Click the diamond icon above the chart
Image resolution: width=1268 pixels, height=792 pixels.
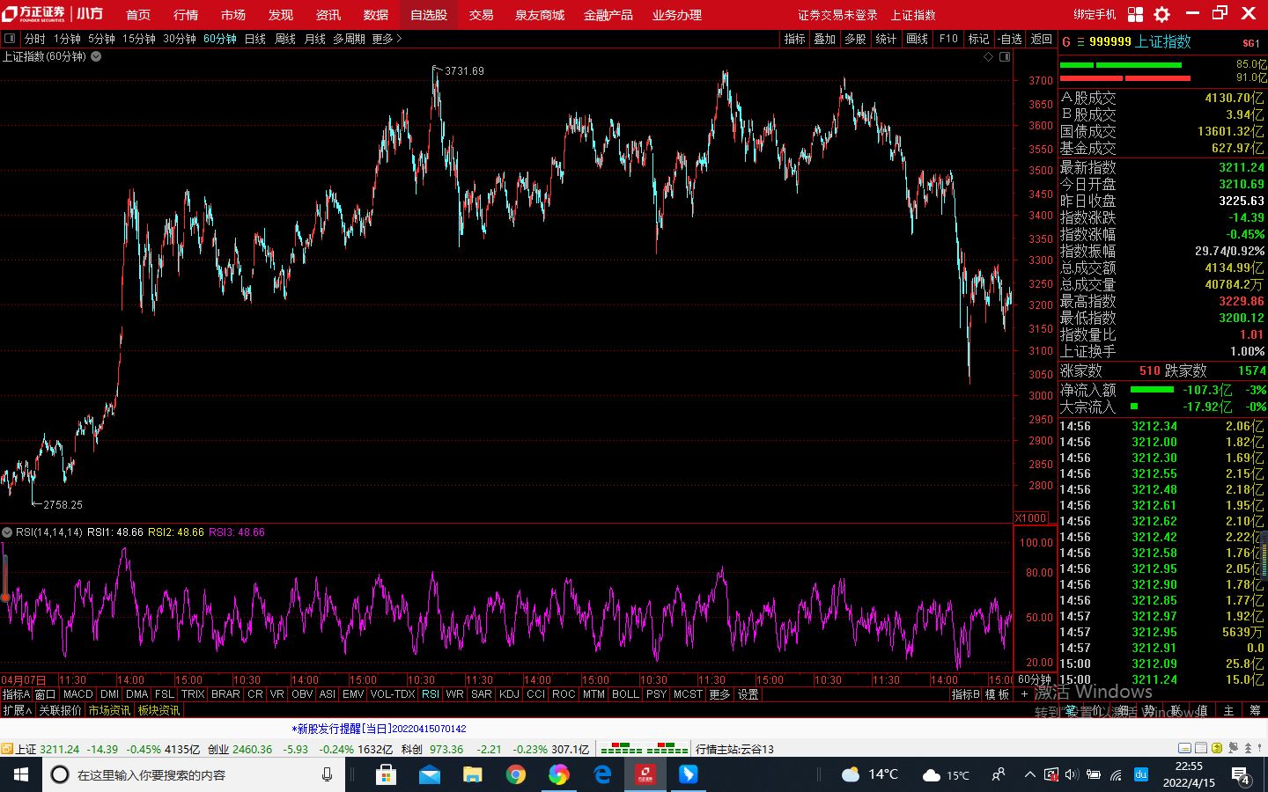(988, 56)
